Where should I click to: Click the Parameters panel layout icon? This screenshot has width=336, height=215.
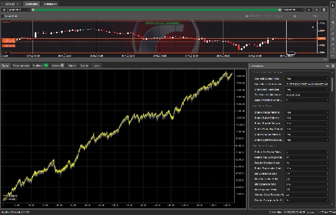click(328, 66)
